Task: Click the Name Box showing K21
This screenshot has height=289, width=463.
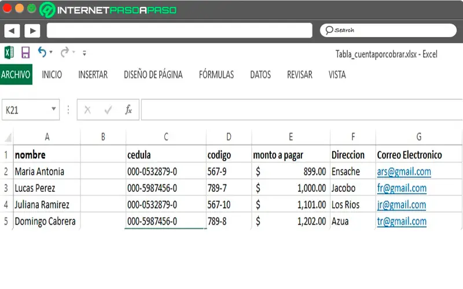Action: [31, 110]
